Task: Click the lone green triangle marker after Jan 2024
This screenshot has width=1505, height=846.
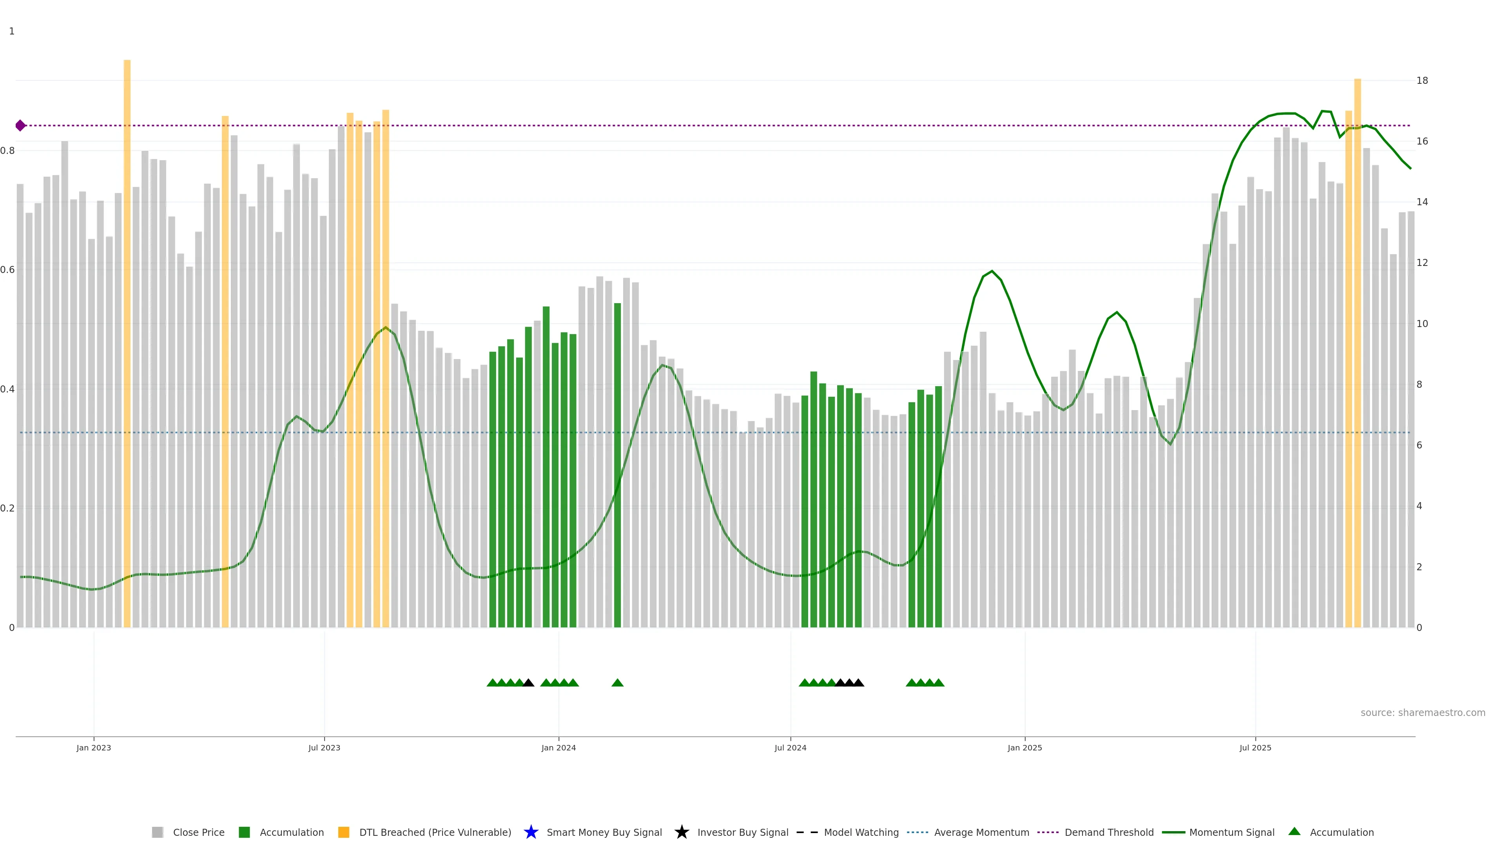Action: pos(618,683)
